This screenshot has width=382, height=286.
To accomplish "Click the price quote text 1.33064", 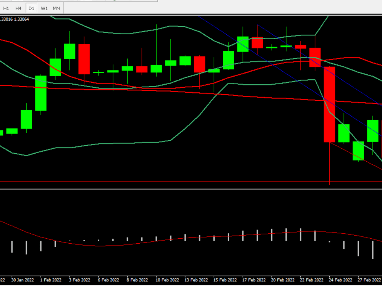I will click(21, 19).
